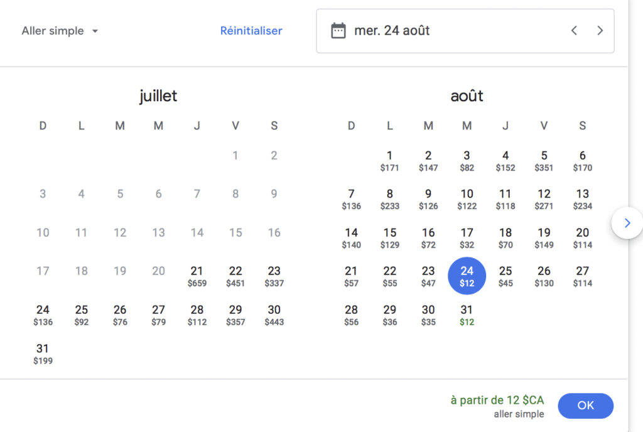Advance to next day with right chevron
This screenshot has width=643, height=432.
pos(600,31)
